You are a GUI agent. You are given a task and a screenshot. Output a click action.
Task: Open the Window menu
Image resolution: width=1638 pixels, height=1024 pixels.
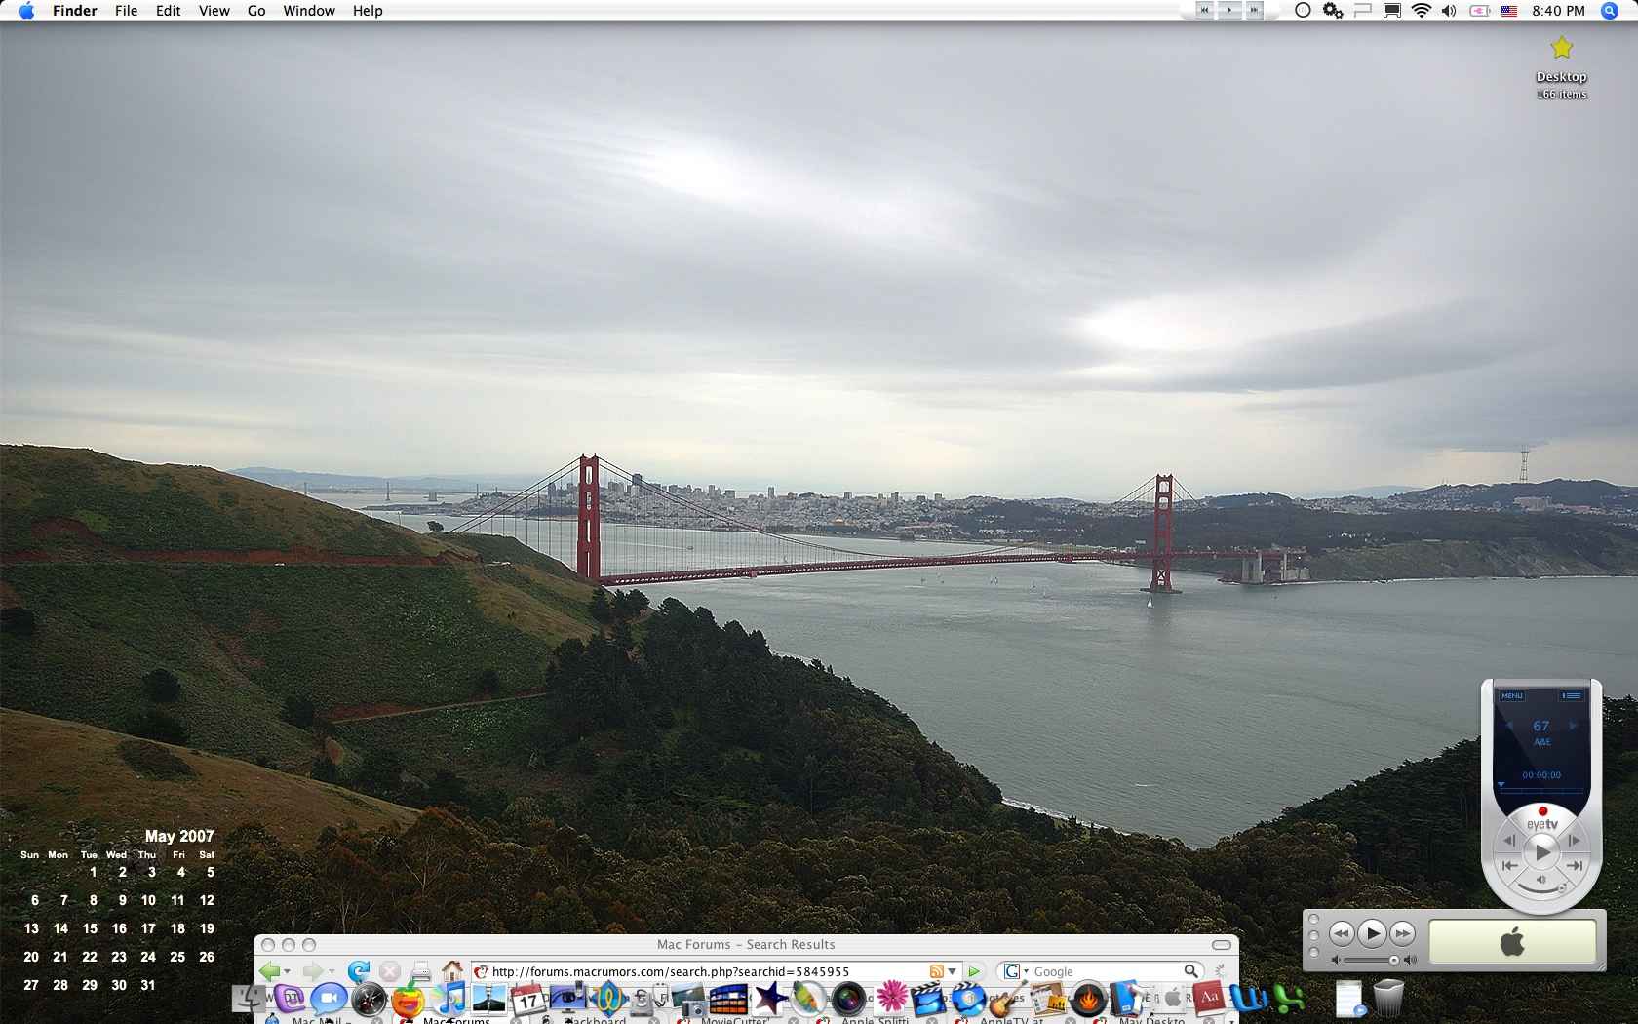[309, 11]
